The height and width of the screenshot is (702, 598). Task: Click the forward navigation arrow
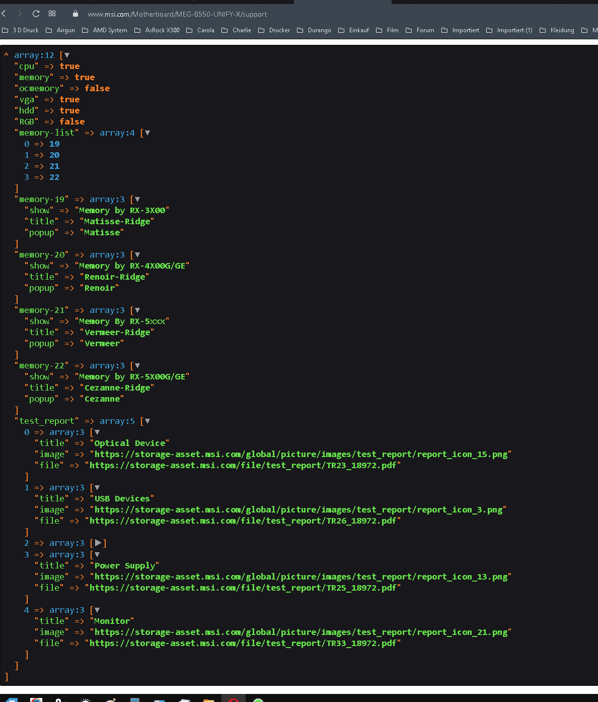[20, 14]
